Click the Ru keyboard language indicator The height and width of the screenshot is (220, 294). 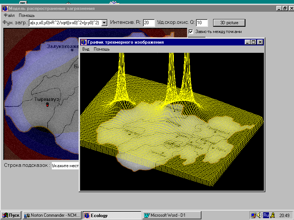click(x=266, y=215)
